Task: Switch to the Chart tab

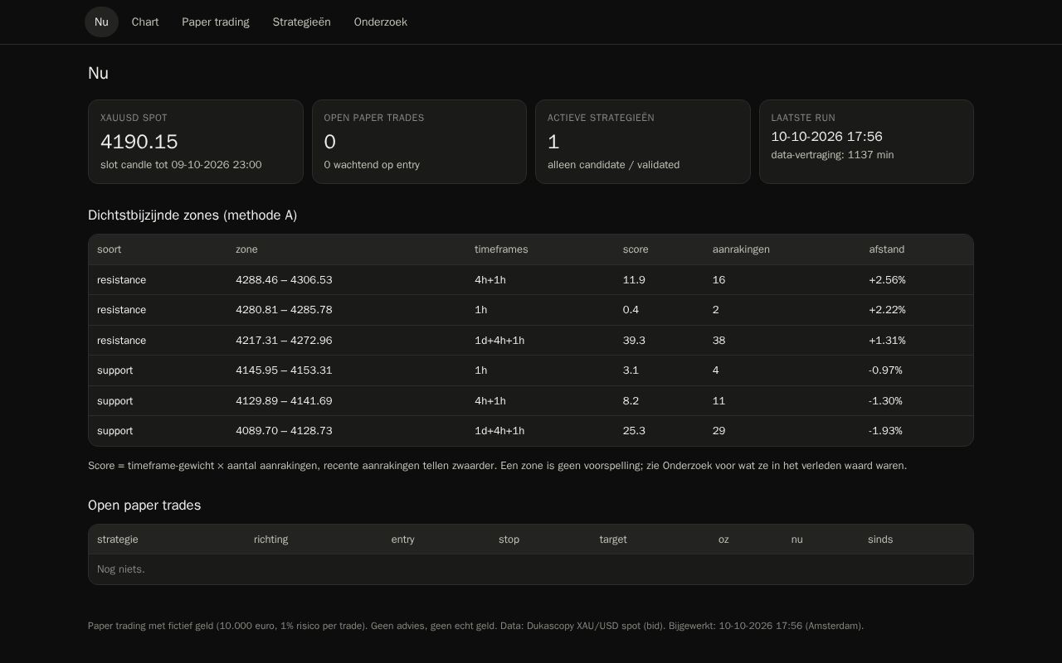Action: click(145, 22)
